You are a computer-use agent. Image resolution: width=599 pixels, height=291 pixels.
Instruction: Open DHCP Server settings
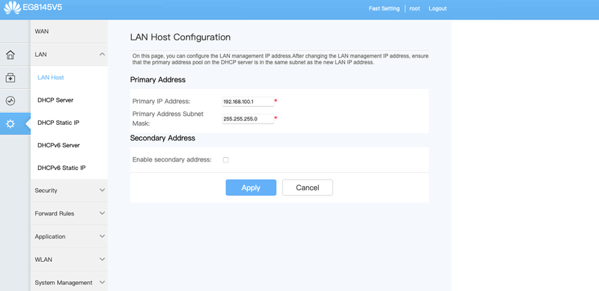tap(55, 100)
